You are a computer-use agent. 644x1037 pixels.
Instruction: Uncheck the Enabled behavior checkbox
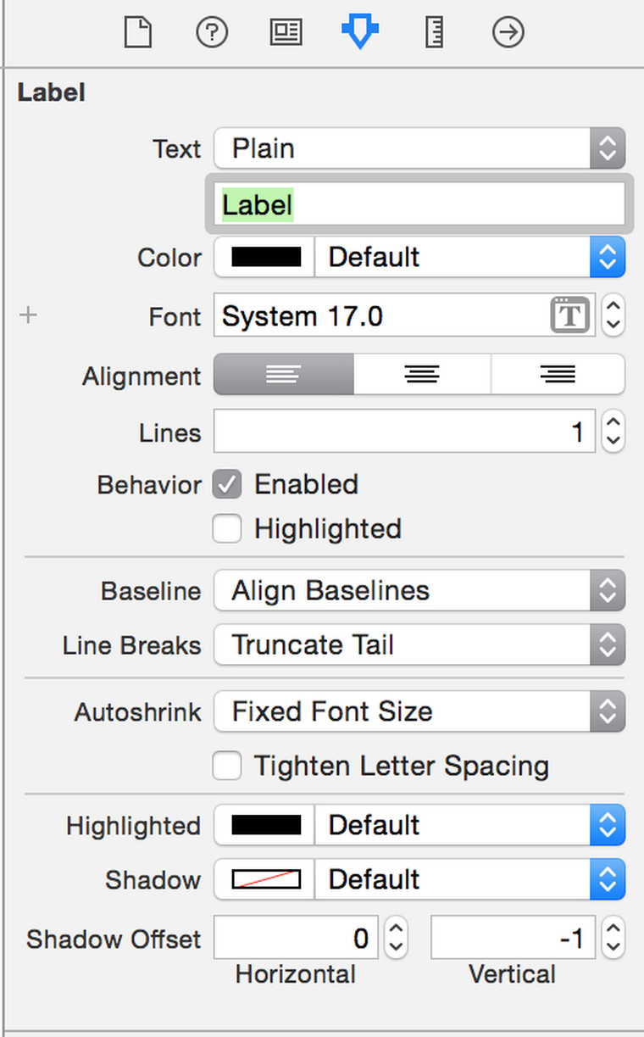point(227,485)
